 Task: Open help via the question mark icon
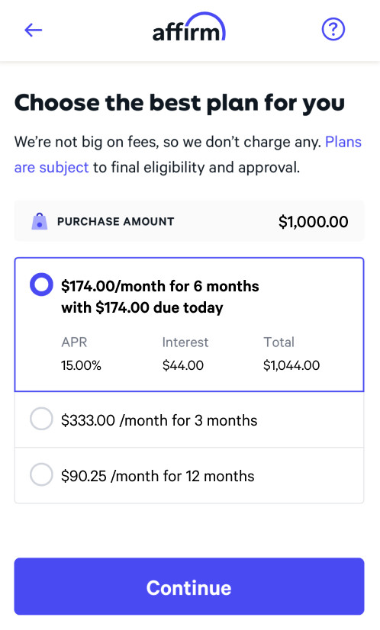[333, 29]
